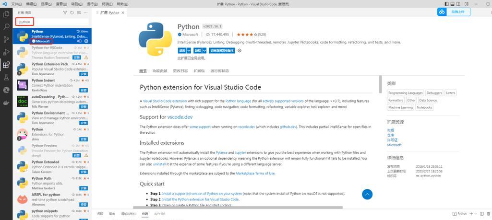Select the 运行时状态 tab
Screen dimensions: 492x220
(x=219, y=71)
